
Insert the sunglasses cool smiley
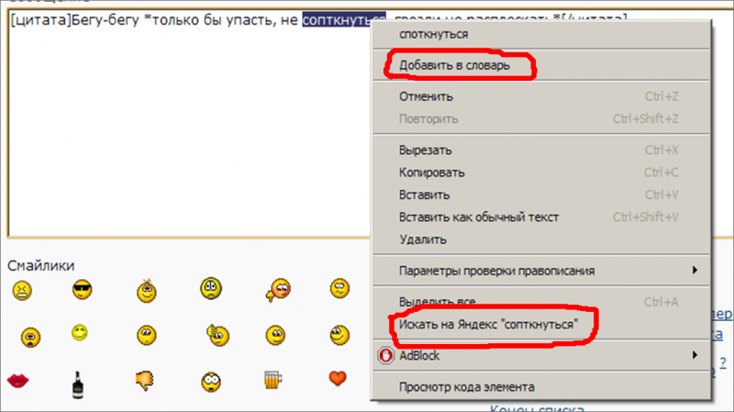pos(83,291)
